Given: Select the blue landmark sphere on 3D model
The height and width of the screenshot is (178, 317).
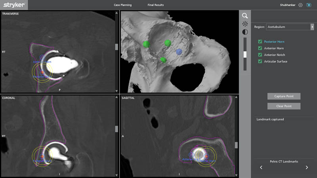Looking at the screenshot, I should (179, 52).
